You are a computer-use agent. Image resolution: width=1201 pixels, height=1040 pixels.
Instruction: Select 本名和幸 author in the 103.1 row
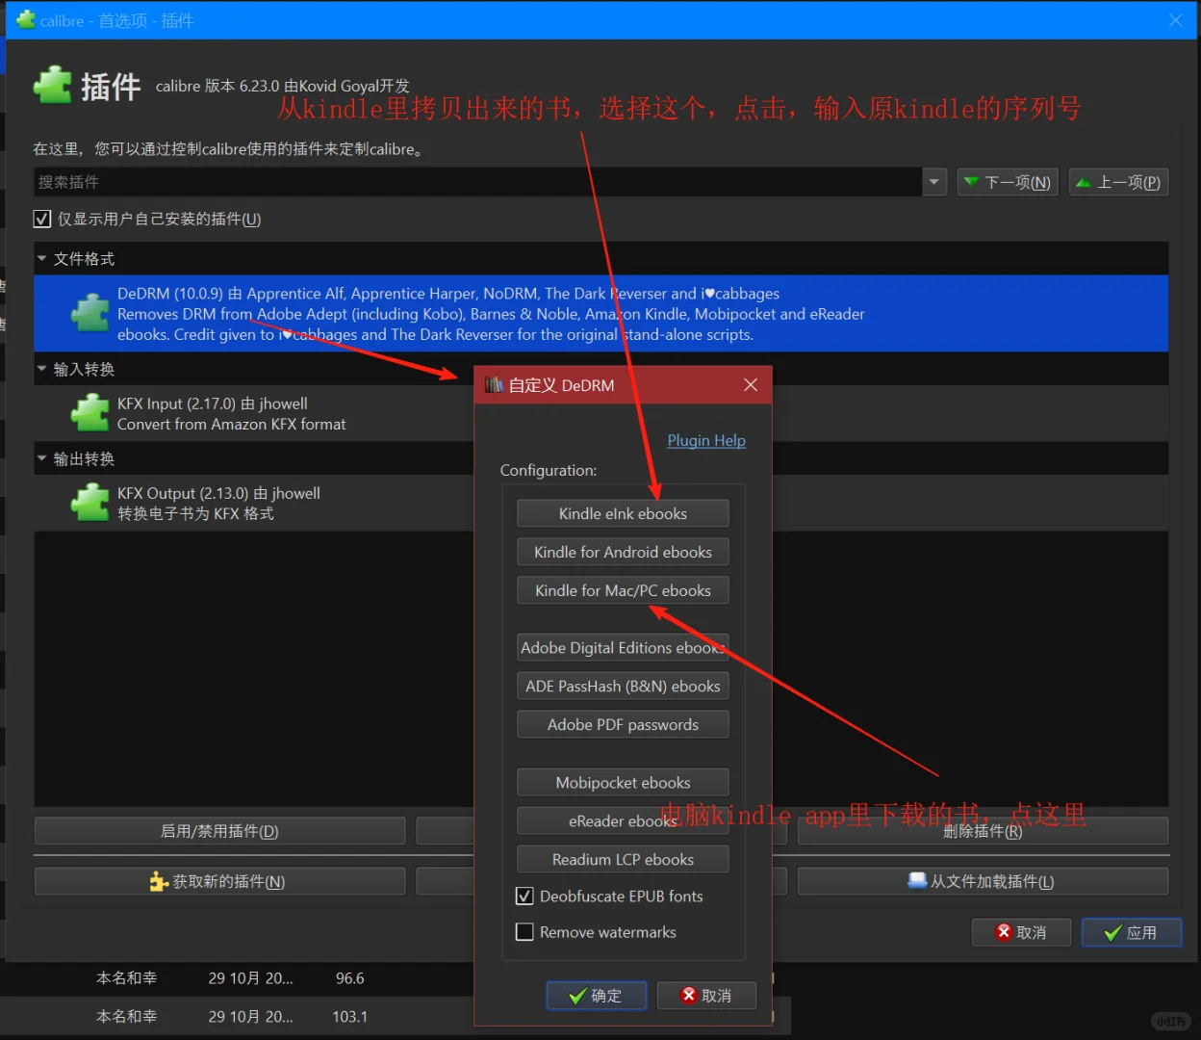[126, 1017]
